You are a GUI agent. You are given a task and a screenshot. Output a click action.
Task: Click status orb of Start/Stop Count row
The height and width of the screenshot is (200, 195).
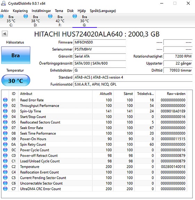click(5, 117)
